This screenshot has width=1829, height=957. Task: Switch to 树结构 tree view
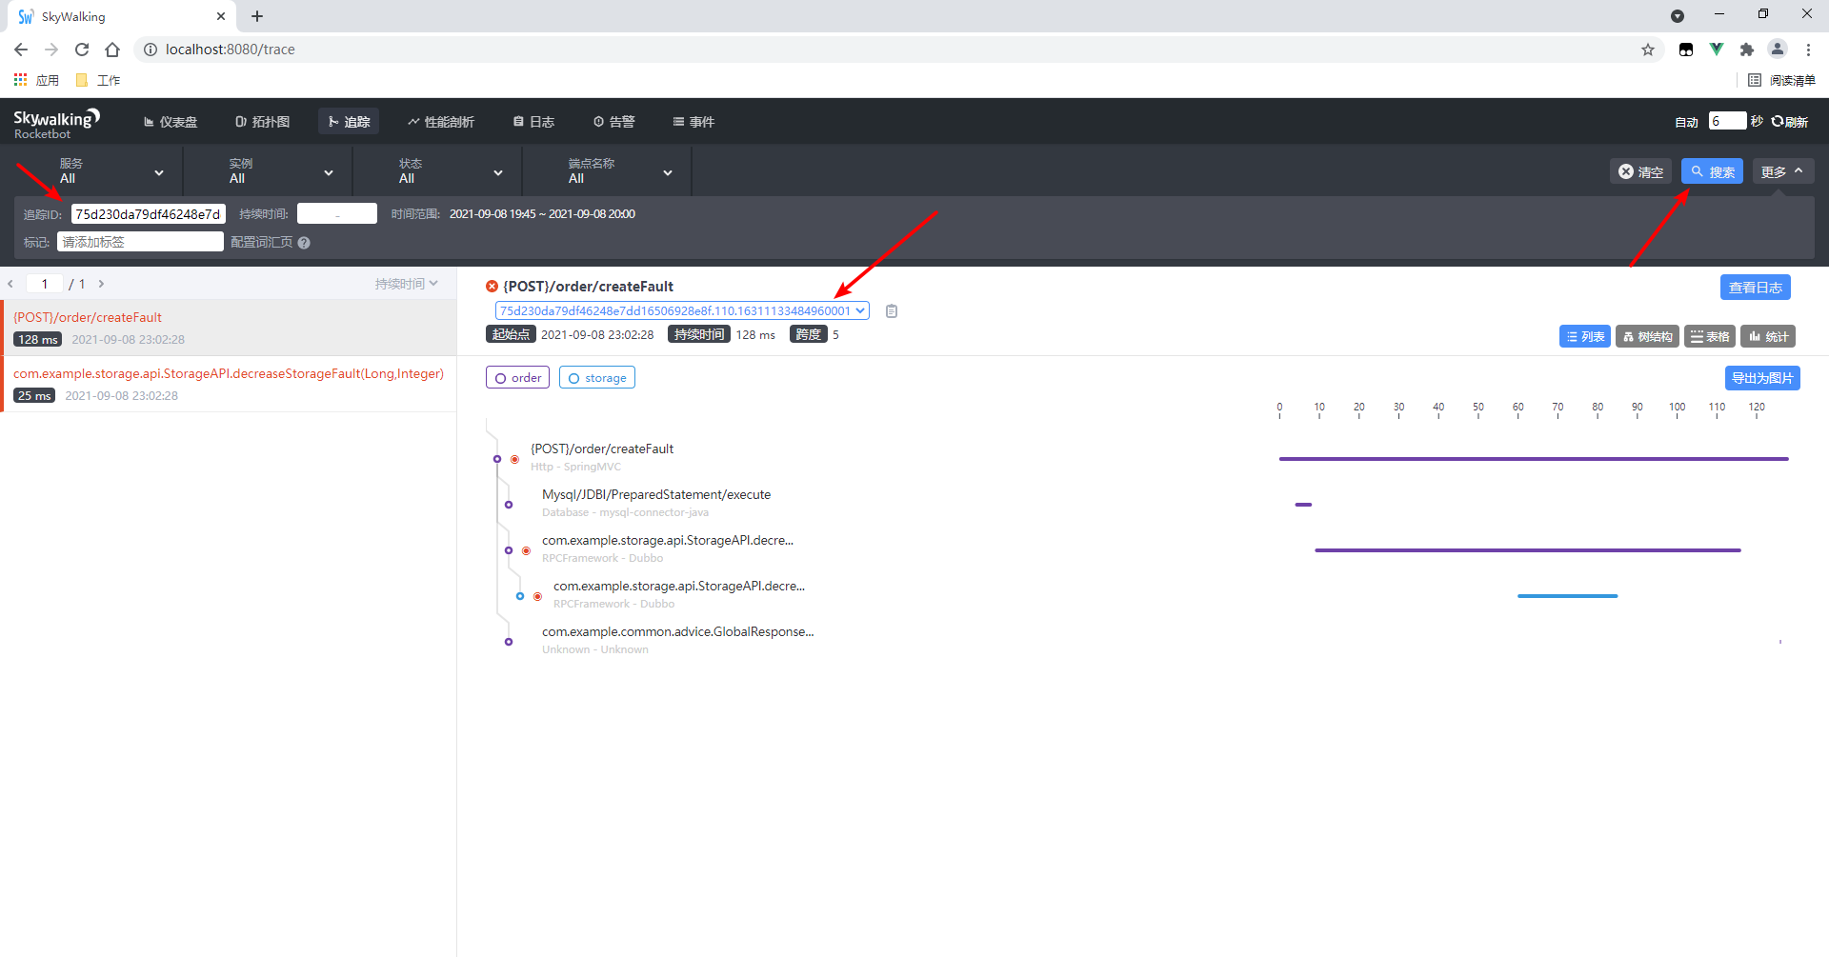click(x=1647, y=336)
